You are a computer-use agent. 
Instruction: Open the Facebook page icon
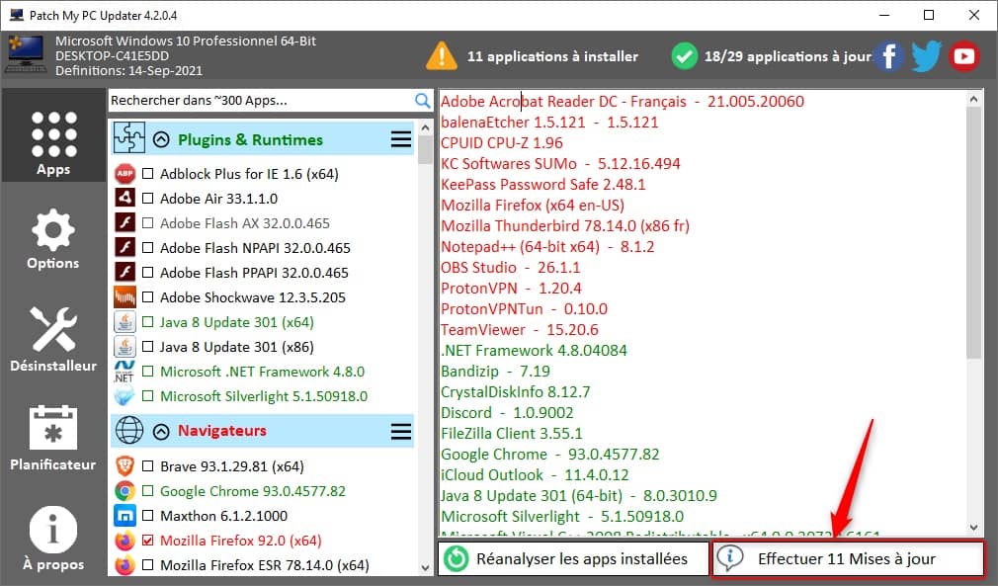(889, 56)
